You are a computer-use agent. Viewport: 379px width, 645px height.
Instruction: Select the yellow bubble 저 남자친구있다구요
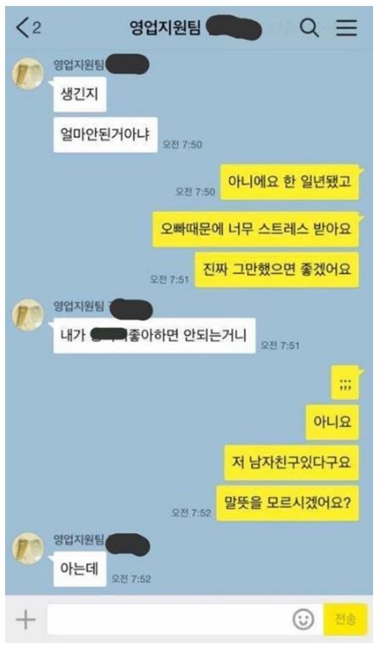point(292,463)
